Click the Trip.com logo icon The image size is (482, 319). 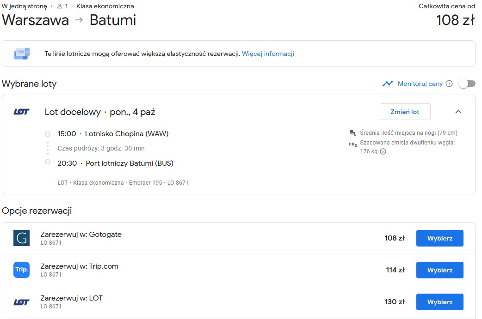(22, 270)
